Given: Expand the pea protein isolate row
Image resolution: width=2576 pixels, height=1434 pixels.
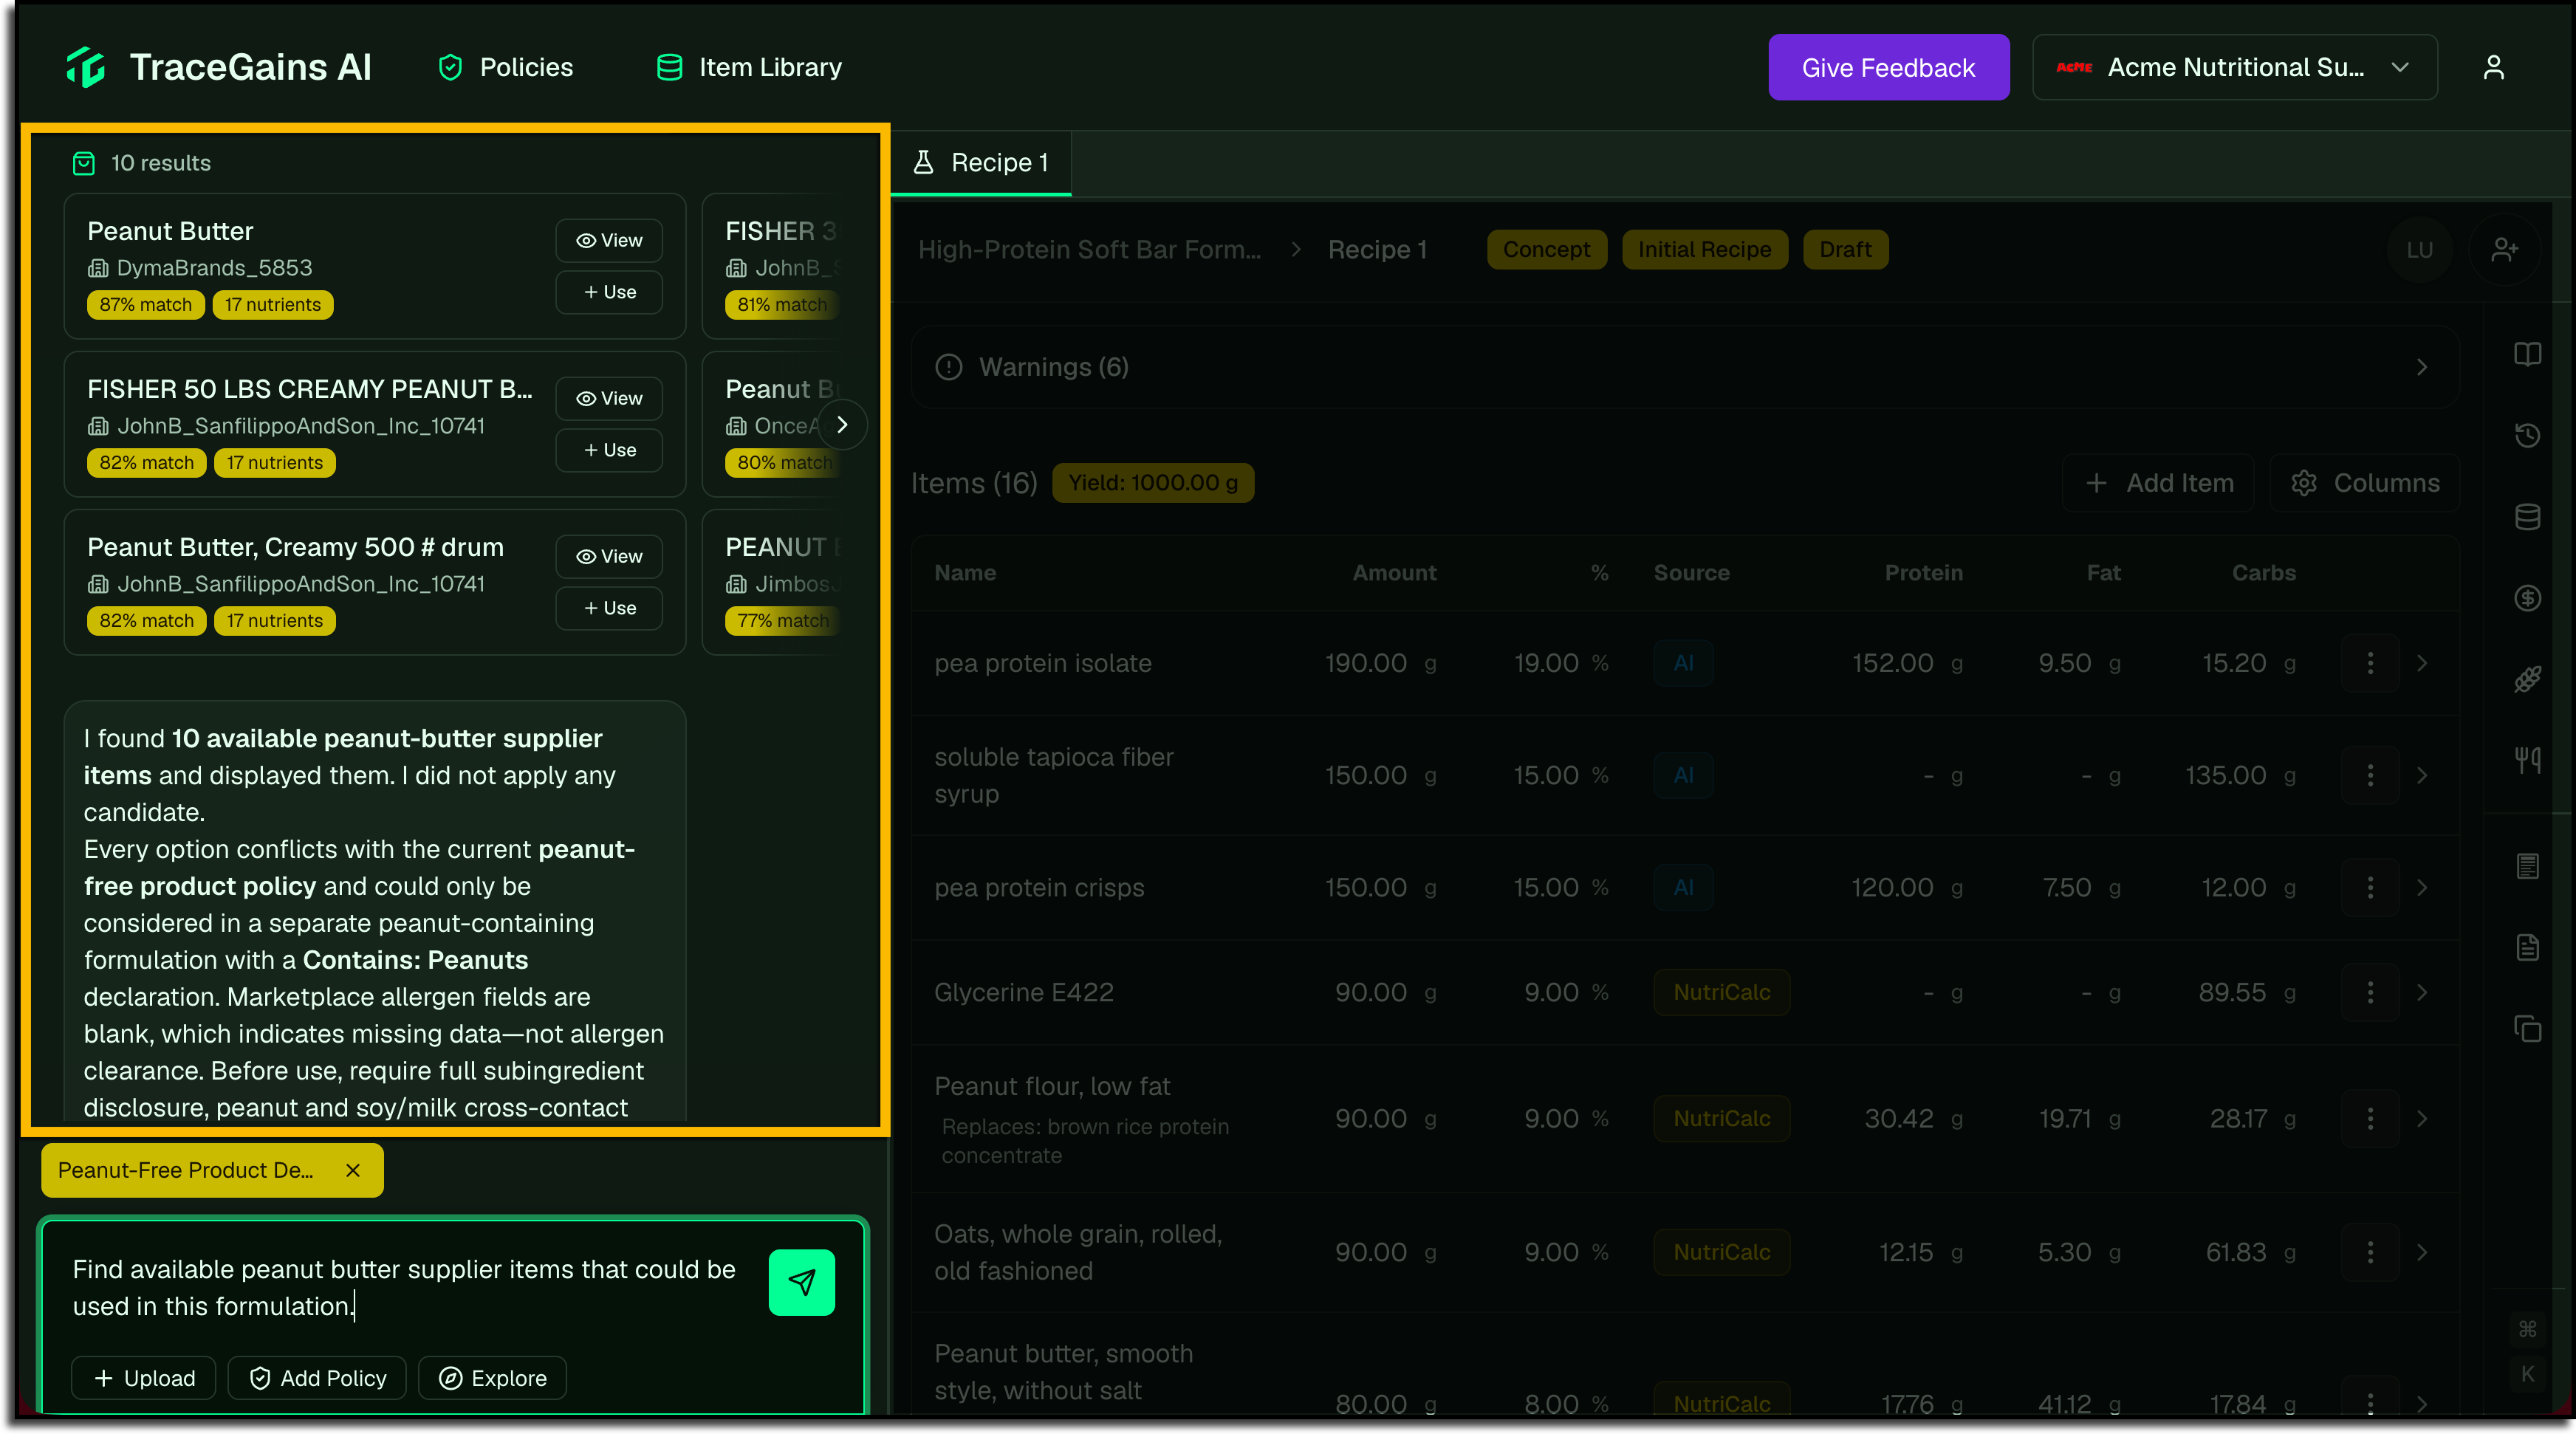Looking at the screenshot, I should pos(2421,663).
